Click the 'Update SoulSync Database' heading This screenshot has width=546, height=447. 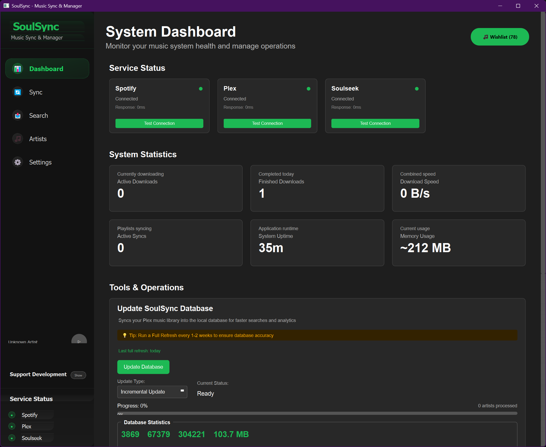[165, 308]
